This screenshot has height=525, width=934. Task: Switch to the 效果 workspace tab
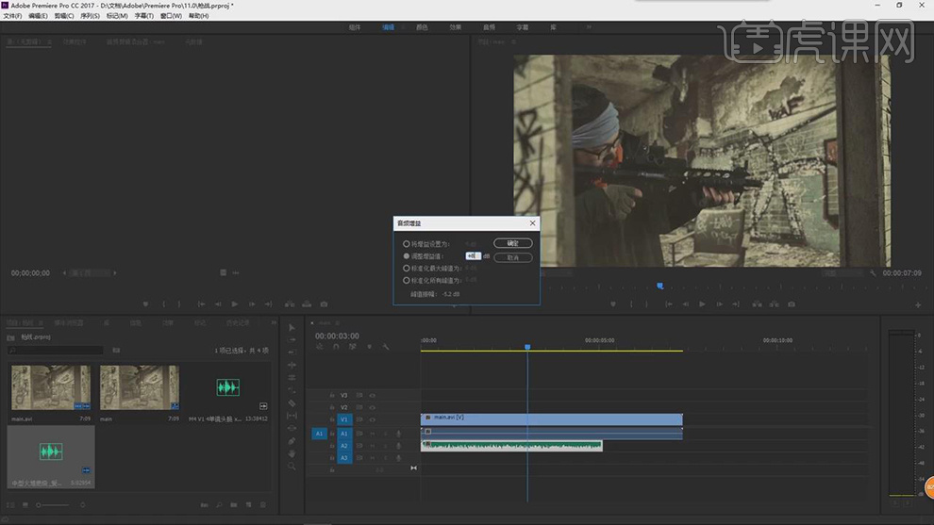click(455, 28)
